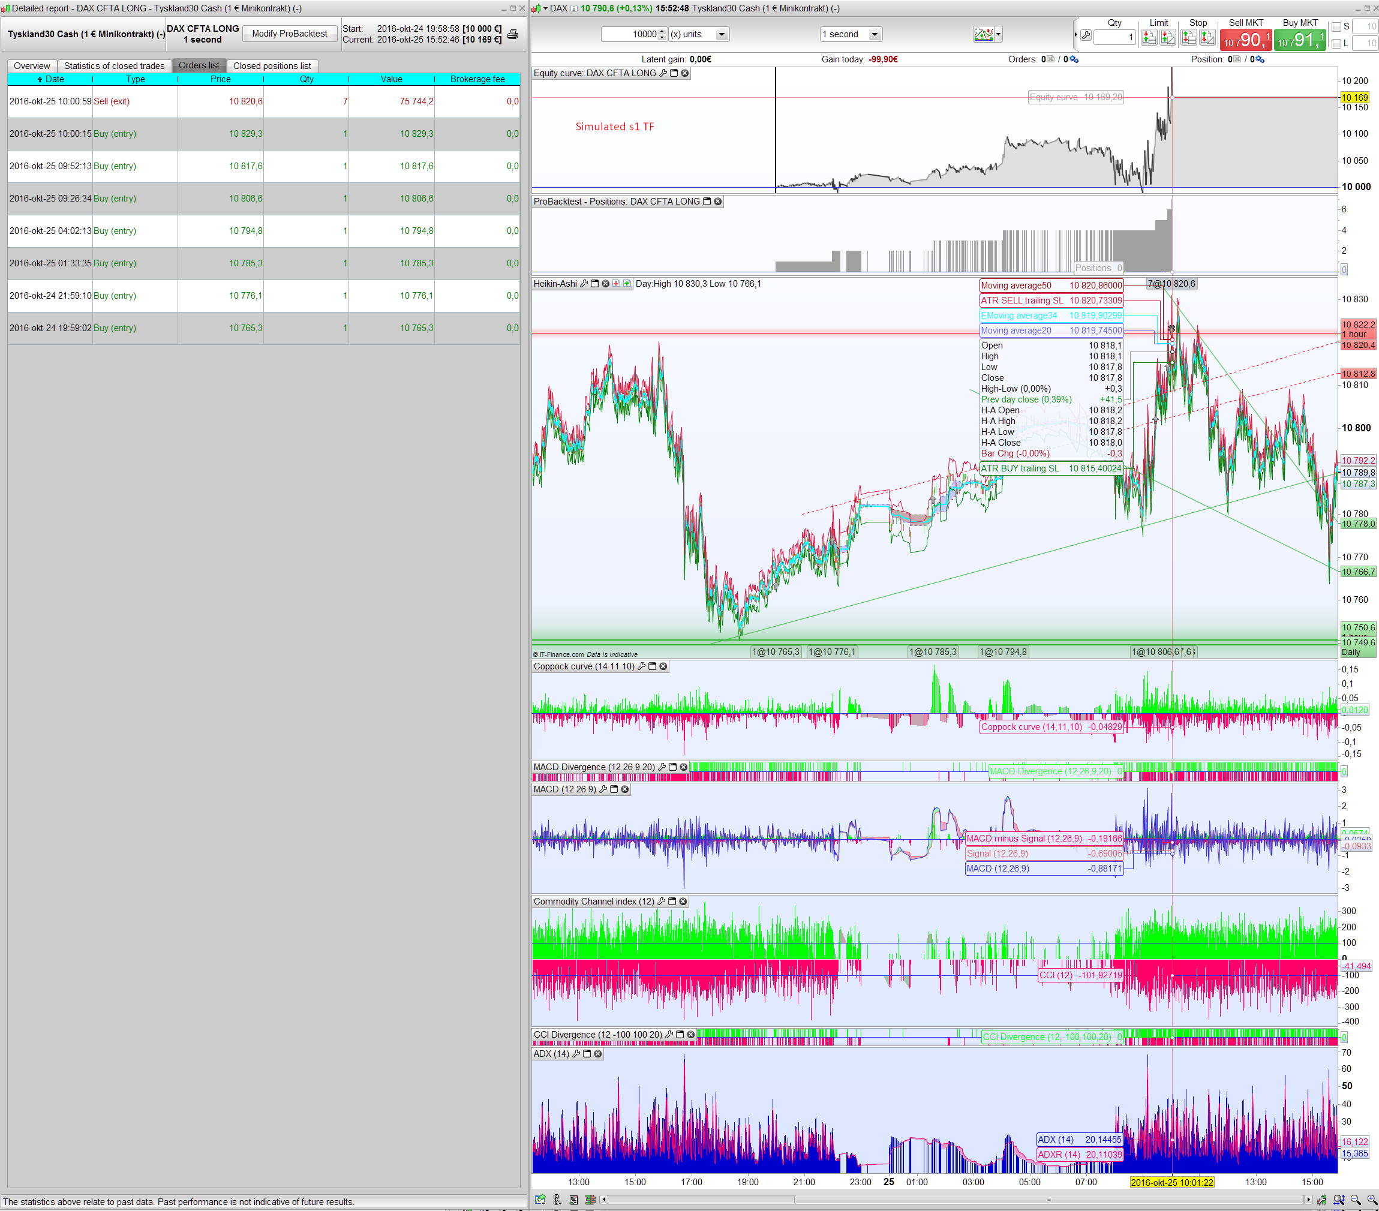The image size is (1379, 1211).
Task: Click the second Stop order icon
Action: (1207, 38)
